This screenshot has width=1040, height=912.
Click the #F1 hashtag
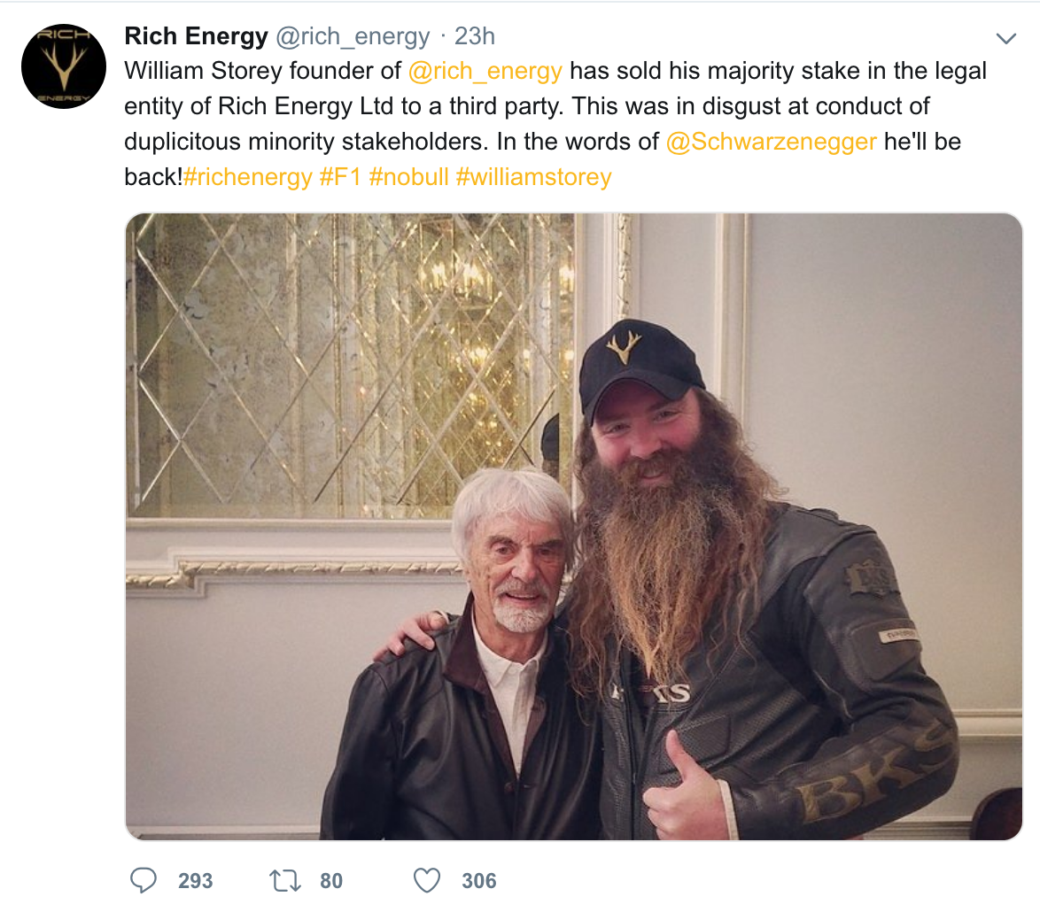pyautogui.click(x=340, y=177)
